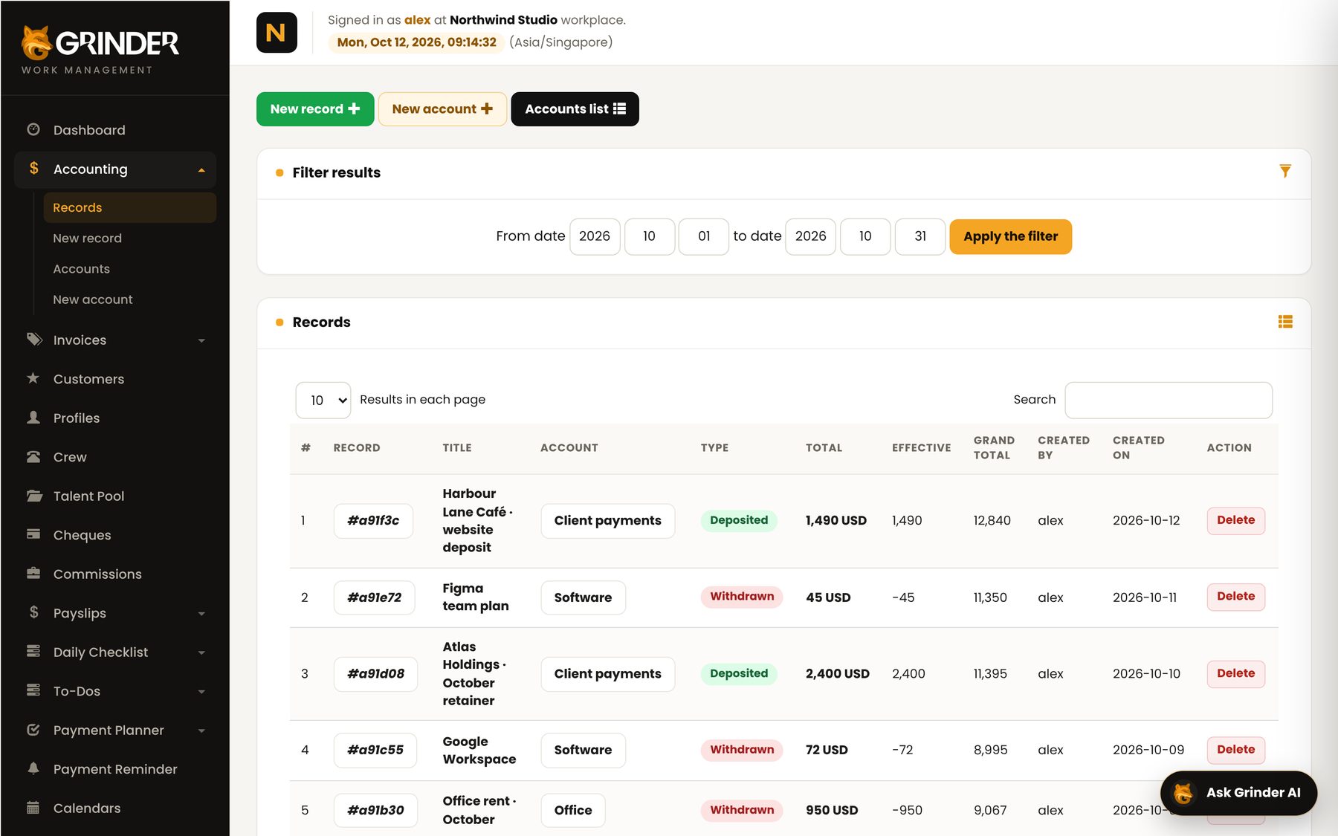Delete the Figma team plan record

[1235, 597]
